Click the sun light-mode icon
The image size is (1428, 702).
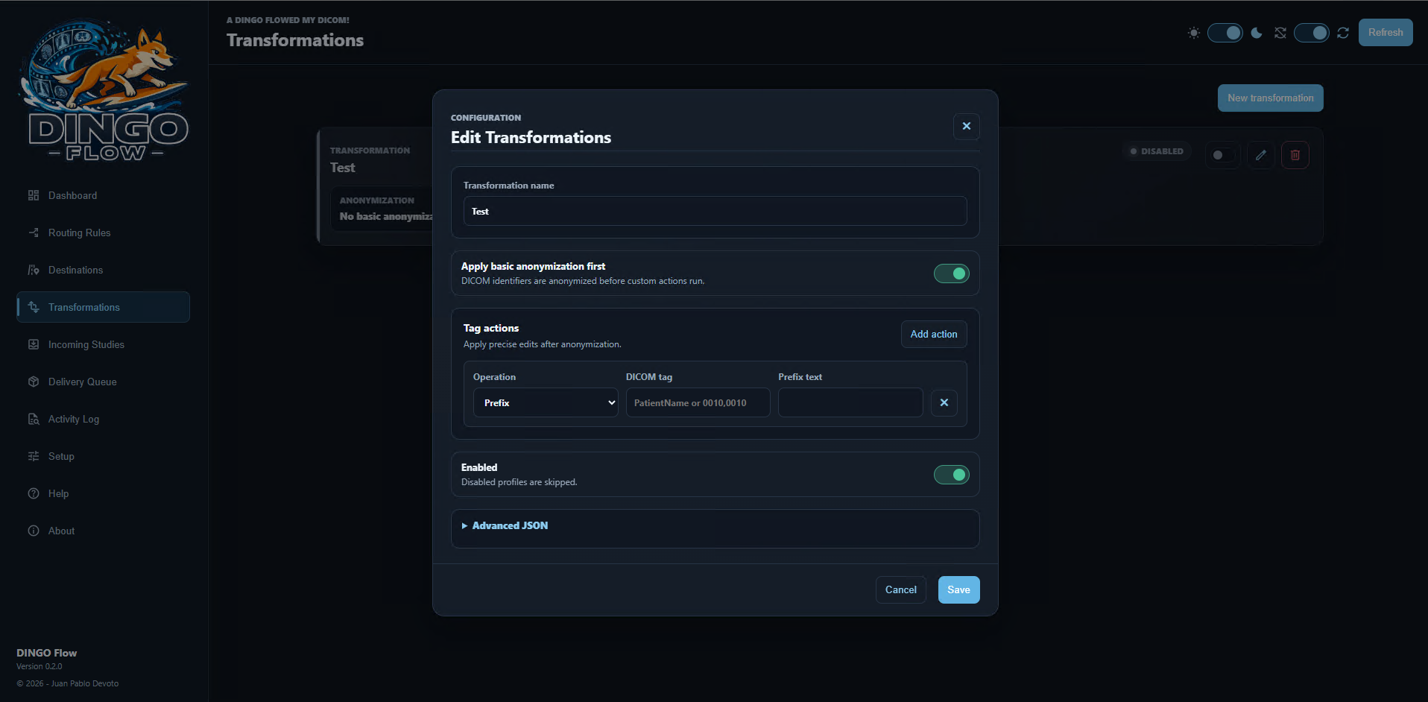click(x=1194, y=33)
